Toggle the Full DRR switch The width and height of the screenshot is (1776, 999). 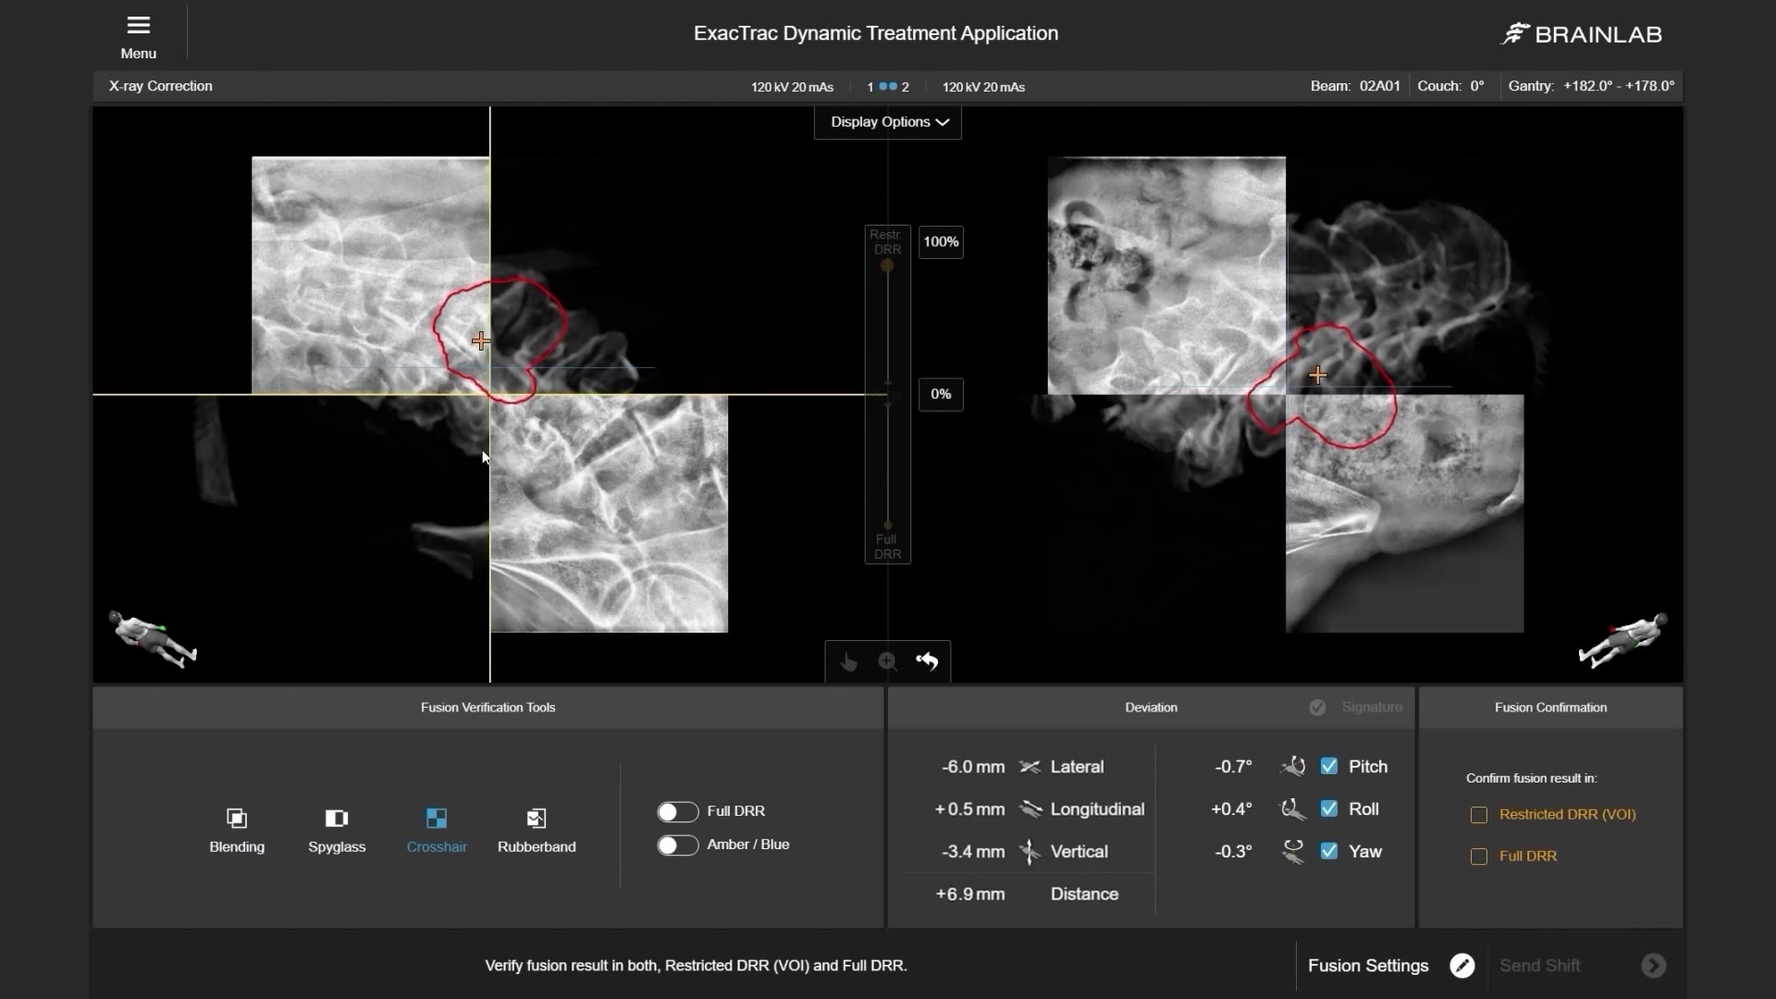coord(677,811)
